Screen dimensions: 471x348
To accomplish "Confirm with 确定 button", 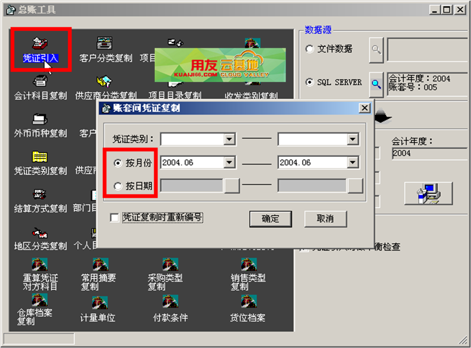I will click(x=270, y=219).
